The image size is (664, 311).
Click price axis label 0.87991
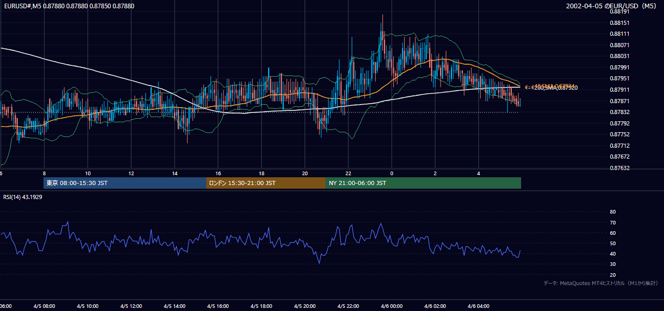click(619, 67)
